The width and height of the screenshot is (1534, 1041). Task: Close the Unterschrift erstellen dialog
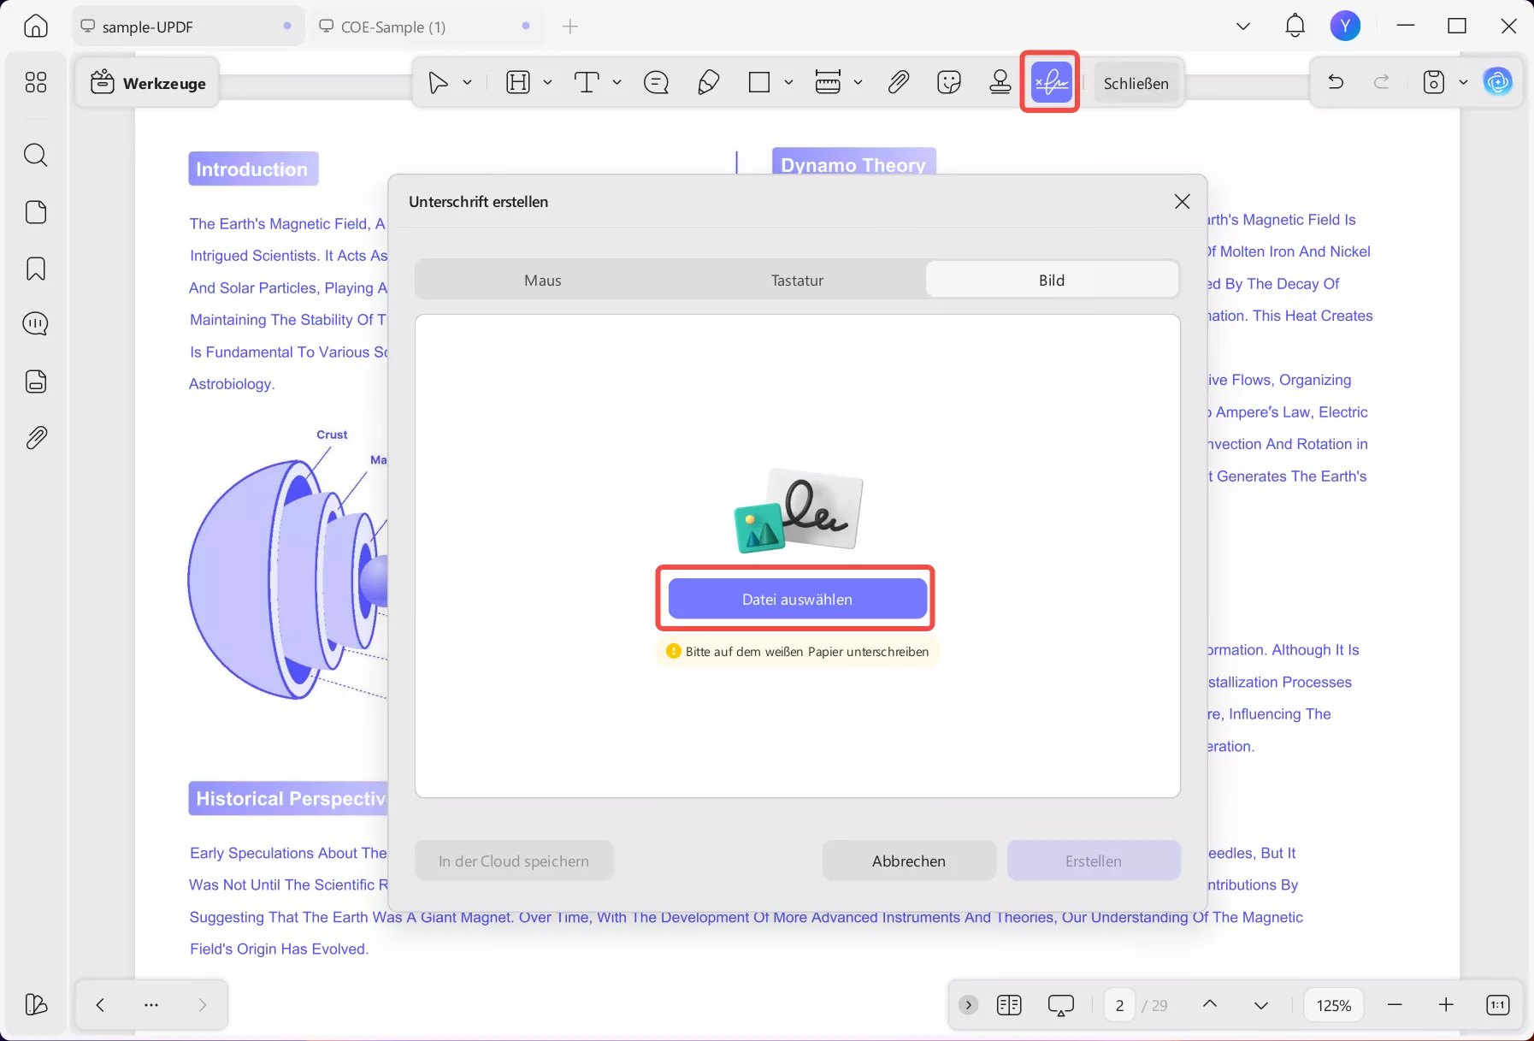(x=1182, y=201)
